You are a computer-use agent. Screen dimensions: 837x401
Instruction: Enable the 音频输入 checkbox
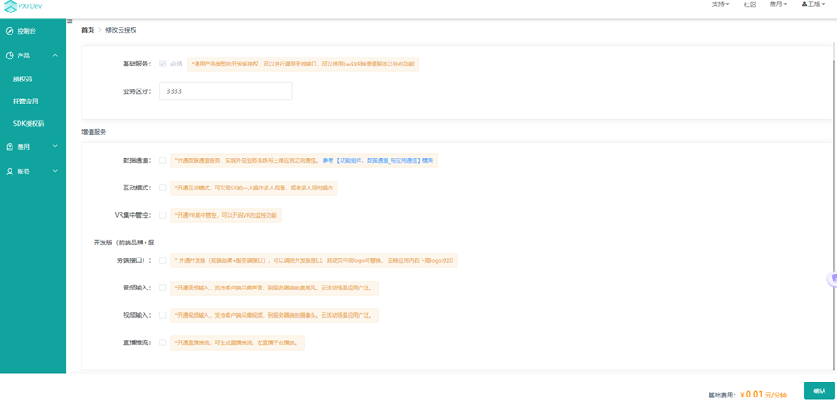pyautogui.click(x=162, y=288)
